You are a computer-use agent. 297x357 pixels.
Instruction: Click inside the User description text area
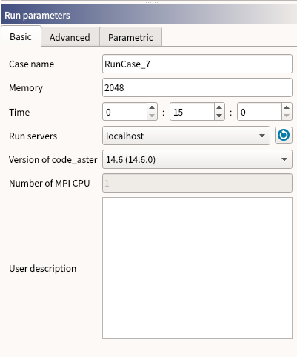[197, 268]
